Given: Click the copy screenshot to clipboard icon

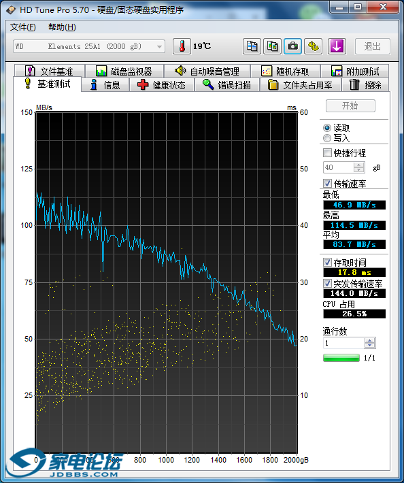Looking at the screenshot, I should (272, 46).
